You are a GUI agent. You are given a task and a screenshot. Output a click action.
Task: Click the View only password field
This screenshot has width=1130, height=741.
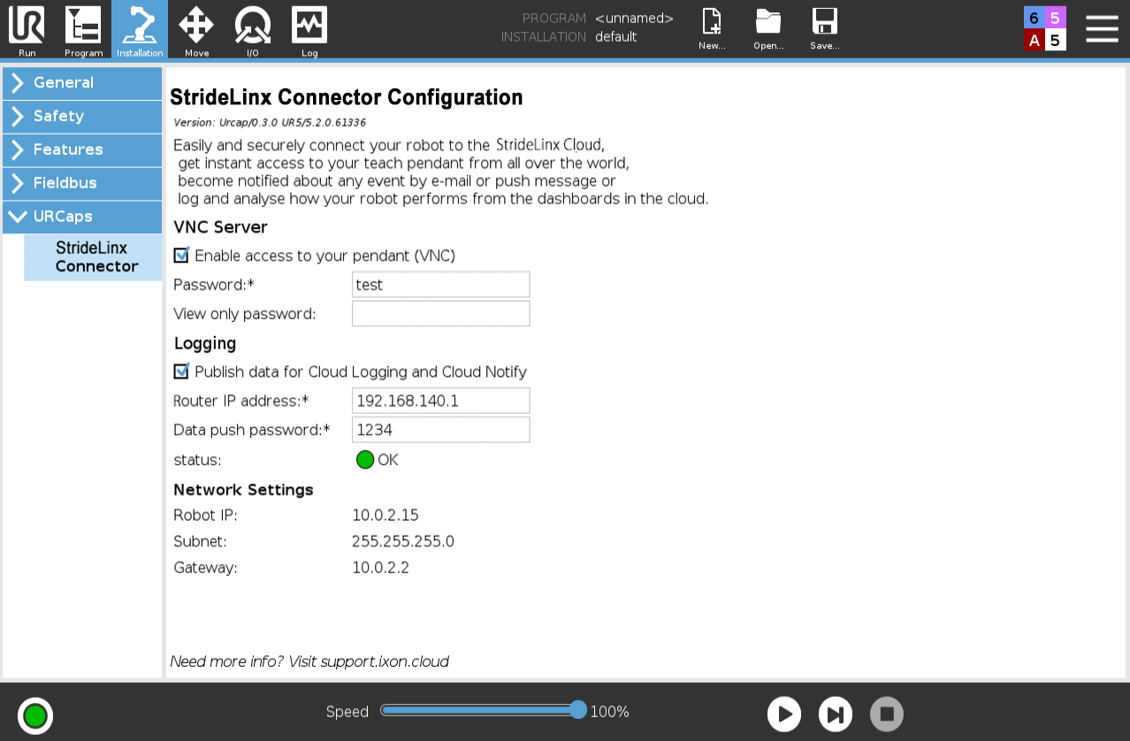point(441,314)
